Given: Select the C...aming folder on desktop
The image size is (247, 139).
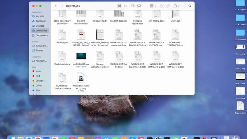Looking at the screenshot, I should pyautogui.click(x=240, y=34).
